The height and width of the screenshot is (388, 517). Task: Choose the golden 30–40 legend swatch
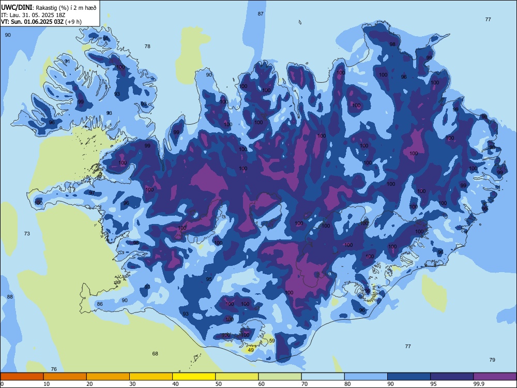pos(151,377)
